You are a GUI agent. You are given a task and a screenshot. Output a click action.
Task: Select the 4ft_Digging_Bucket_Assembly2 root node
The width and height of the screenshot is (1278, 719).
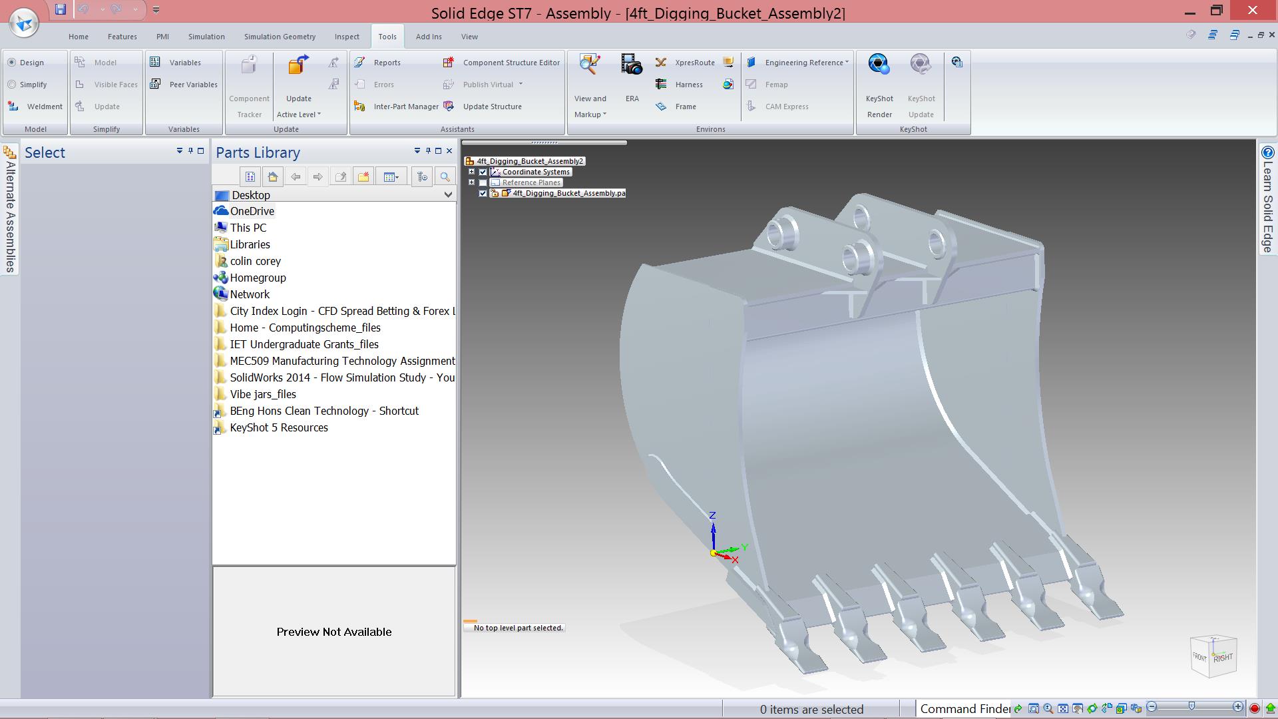point(525,161)
